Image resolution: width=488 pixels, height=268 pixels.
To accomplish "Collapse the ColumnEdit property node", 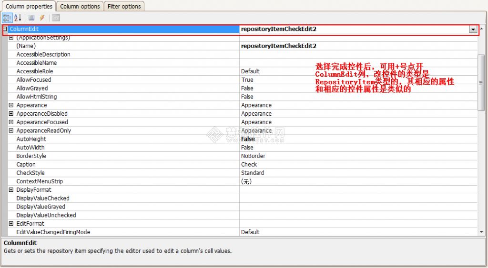I will 5,29.
